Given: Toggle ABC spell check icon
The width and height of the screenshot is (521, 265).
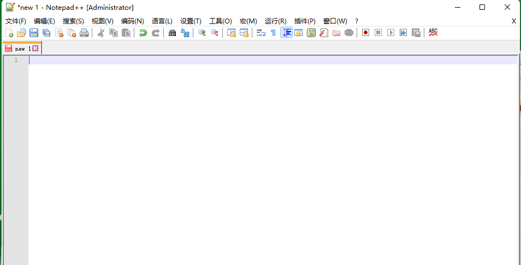Looking at the screenshot, I should coord(433,33).
